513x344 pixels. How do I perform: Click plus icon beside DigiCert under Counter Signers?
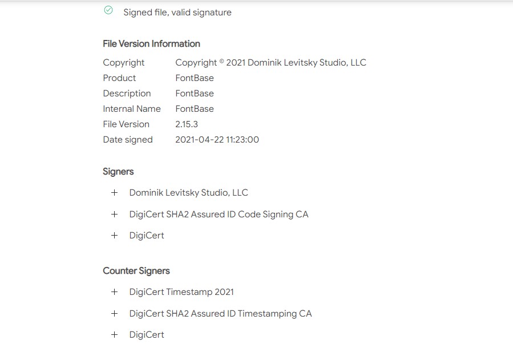tap(114, 335)
